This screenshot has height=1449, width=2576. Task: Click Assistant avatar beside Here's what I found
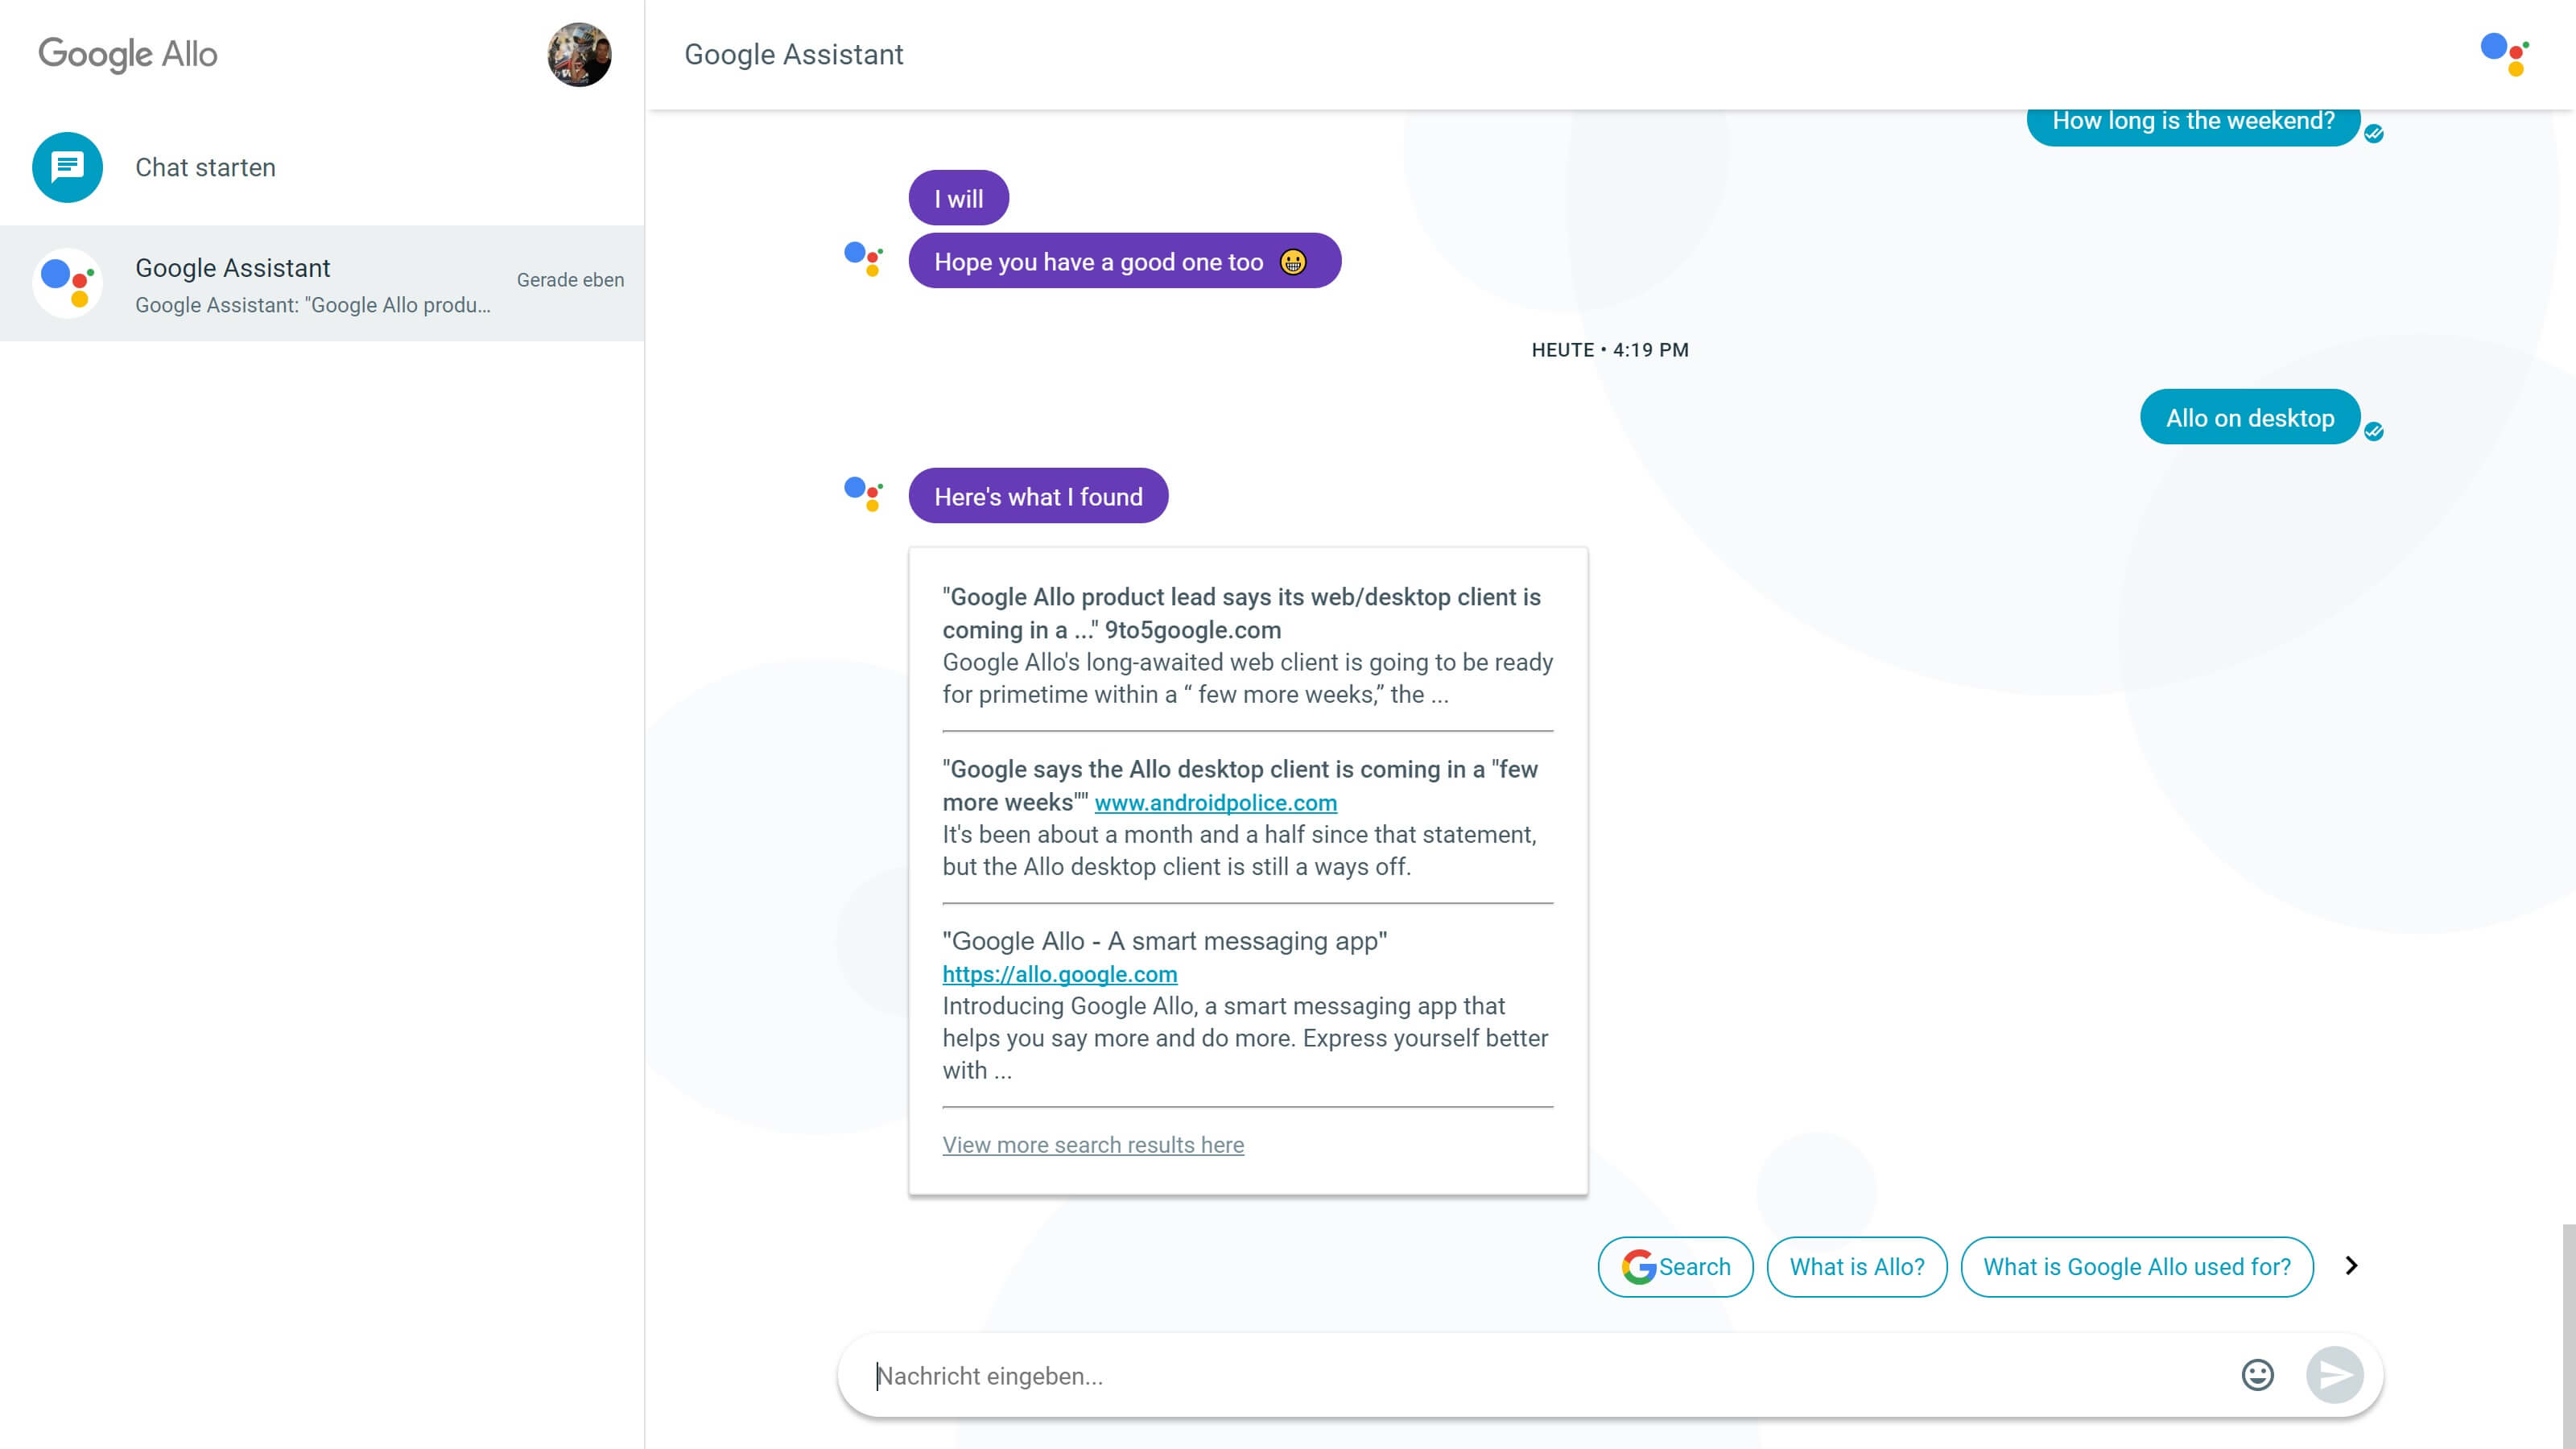point(863,493)
